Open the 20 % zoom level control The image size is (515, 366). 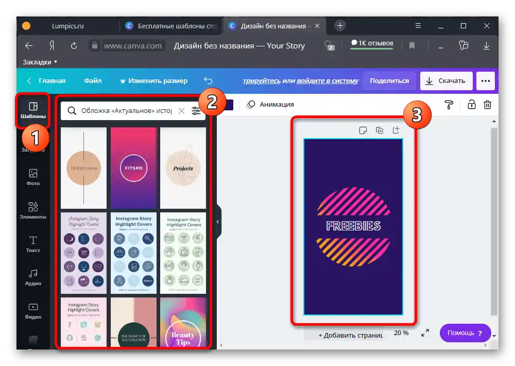pos(401,333)
